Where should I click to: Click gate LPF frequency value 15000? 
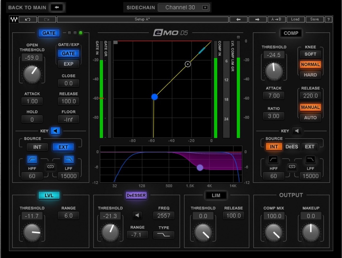(x=69, y=176)
